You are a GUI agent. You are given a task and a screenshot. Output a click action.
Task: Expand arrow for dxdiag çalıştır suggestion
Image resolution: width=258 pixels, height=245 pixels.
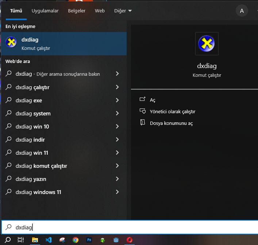117,87
